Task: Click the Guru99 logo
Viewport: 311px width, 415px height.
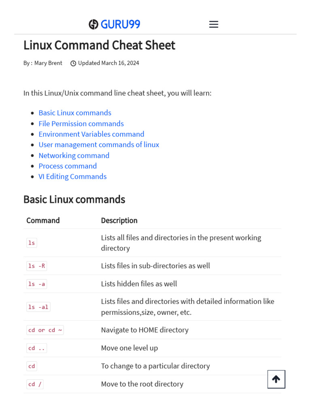Action: (115, 24)
